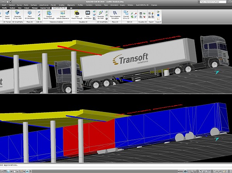Screen dimensions: 232x173
Task: Click the bottom green icon in Edit 3D panel
Action: point(39,19)
